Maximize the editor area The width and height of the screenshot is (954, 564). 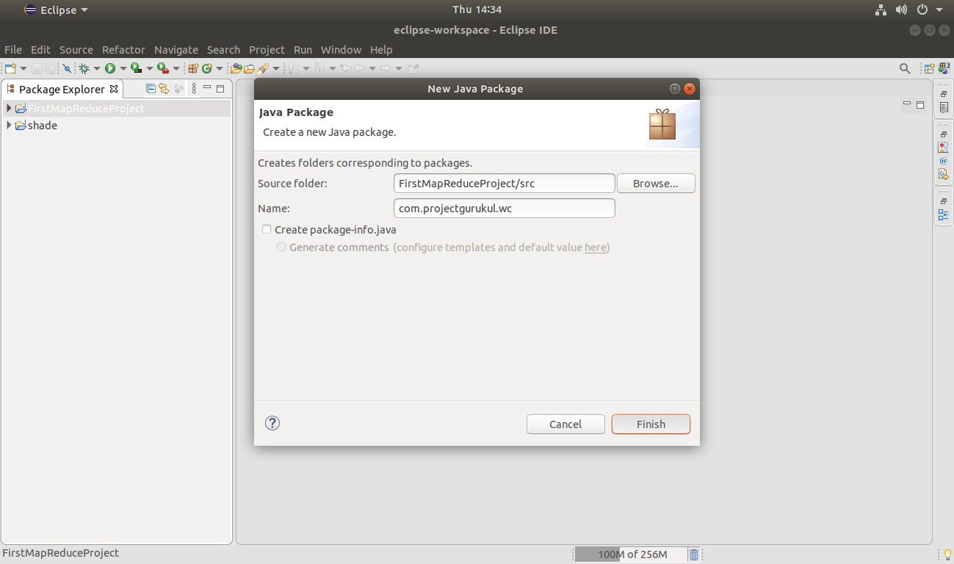tap(920, 105)
